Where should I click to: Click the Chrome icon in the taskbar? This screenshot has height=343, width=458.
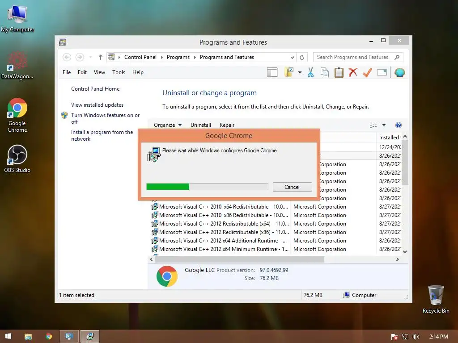pyautogui.click(x=49, y=336)
